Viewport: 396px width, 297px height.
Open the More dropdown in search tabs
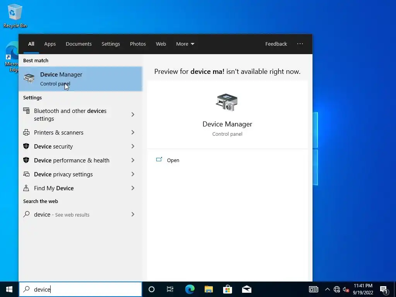(x=185, y=44)
